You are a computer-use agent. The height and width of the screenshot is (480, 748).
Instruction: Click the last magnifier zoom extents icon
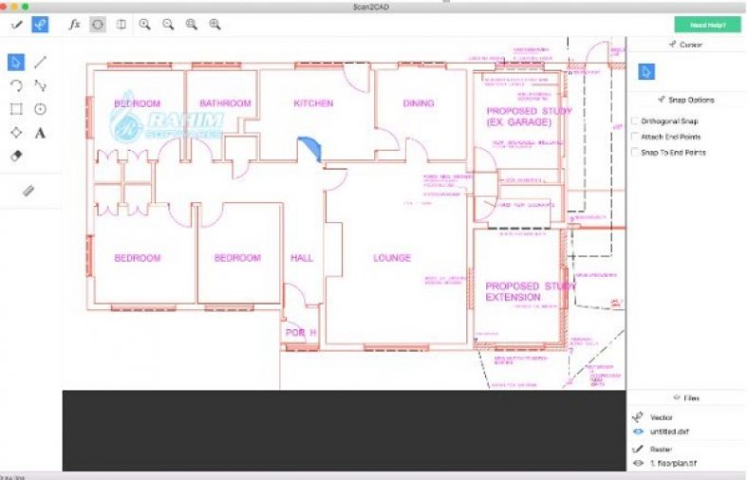[x=215, y=25]
